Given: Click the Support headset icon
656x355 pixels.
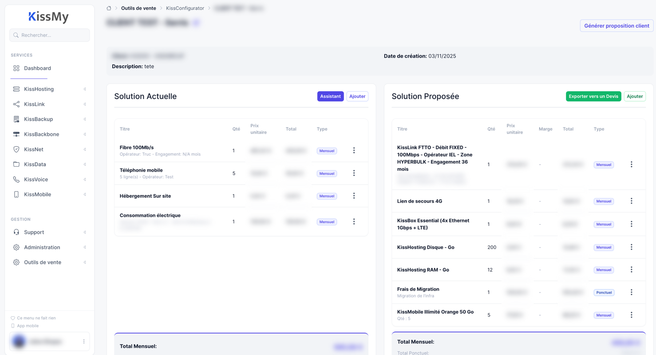Looking at the screenshot, I should [x=16, y=232].
